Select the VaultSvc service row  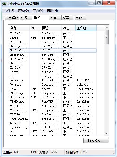coord(53,33)
